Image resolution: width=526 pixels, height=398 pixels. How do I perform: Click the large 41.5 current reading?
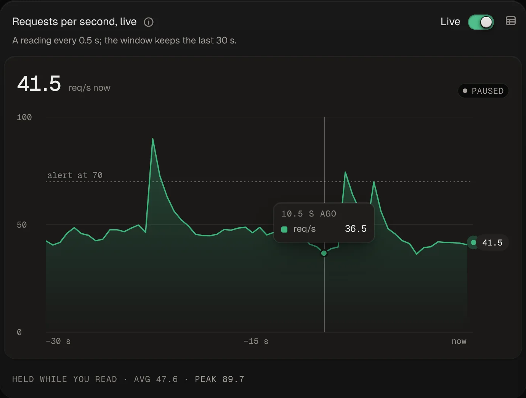39,83
